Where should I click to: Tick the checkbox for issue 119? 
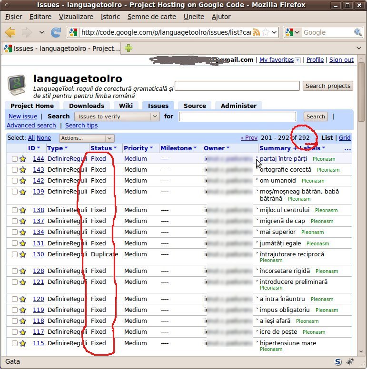pyautogui.click(x=15, y=310)
